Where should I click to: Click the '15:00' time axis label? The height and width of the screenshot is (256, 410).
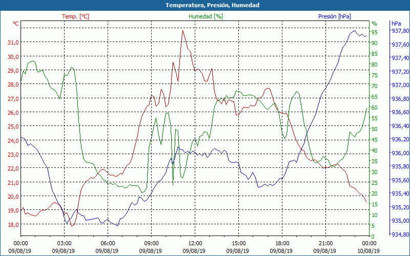pyautogui.click(x=238, y=244)
